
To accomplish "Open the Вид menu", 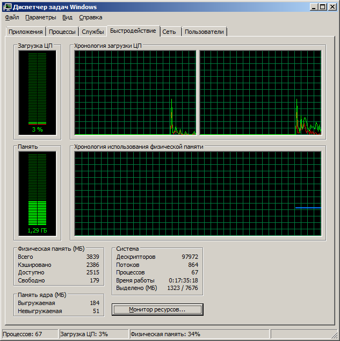I will (x=67, y=17).
